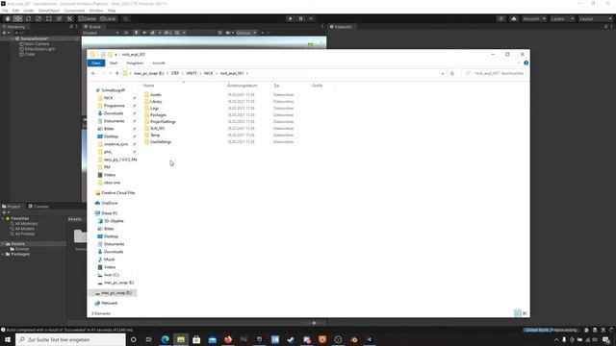
Task: Click the Unity Play button
Action: [x=291, y=19]
